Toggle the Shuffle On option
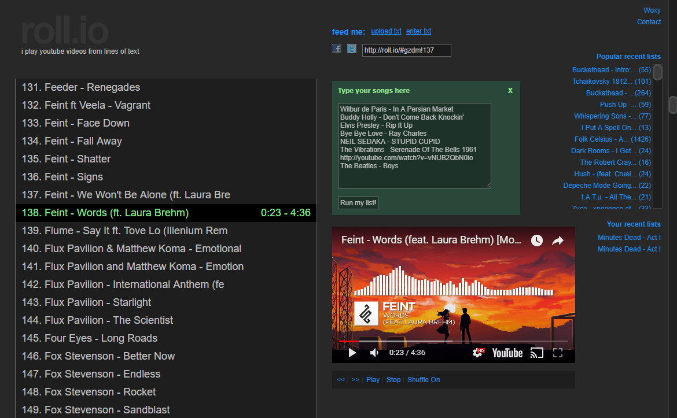 tap(424, 380)
